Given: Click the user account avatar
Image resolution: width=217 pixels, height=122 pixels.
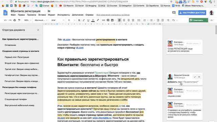Looking at the screenshot, I should pos(212,13).
